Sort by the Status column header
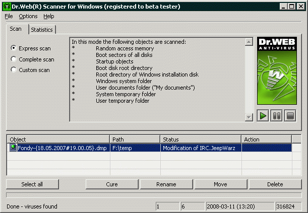This screenshot has height=213, width=308. point(201,139)
